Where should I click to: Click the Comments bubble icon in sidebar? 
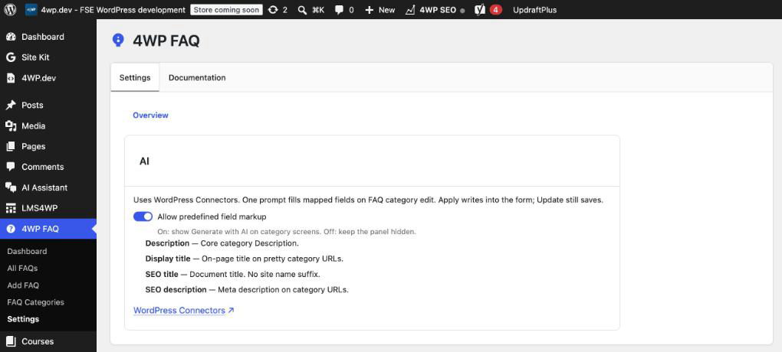tap(11, 167)
